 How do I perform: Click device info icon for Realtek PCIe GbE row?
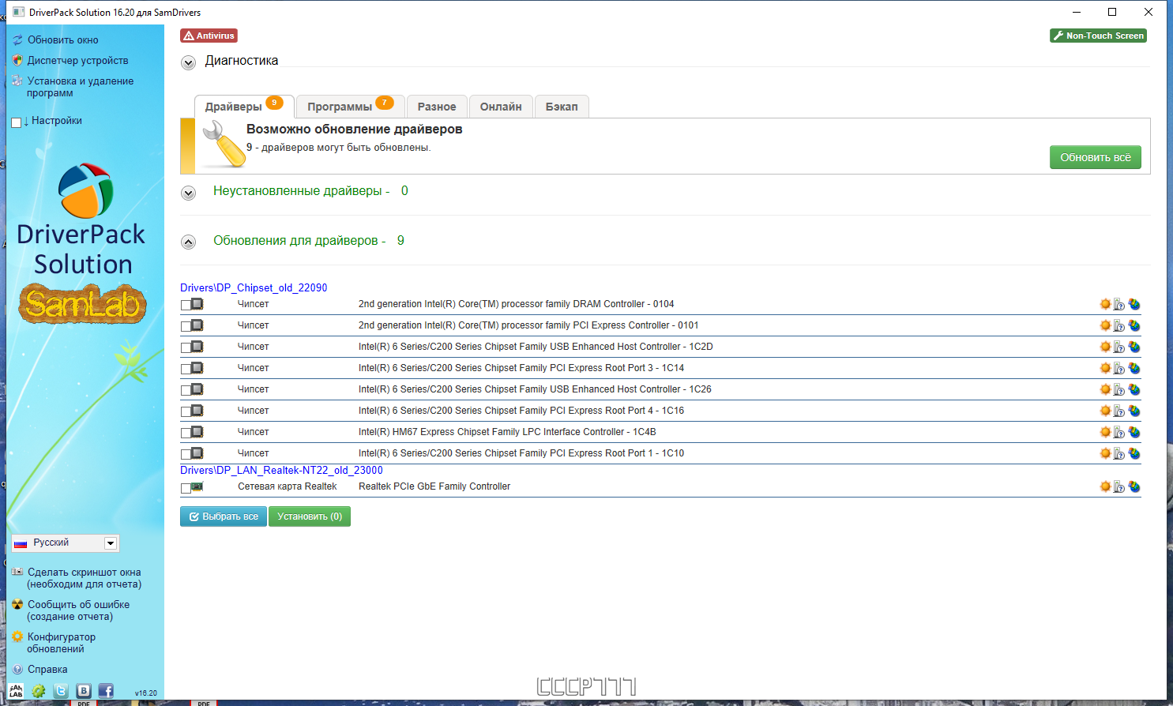[1119, 486]
